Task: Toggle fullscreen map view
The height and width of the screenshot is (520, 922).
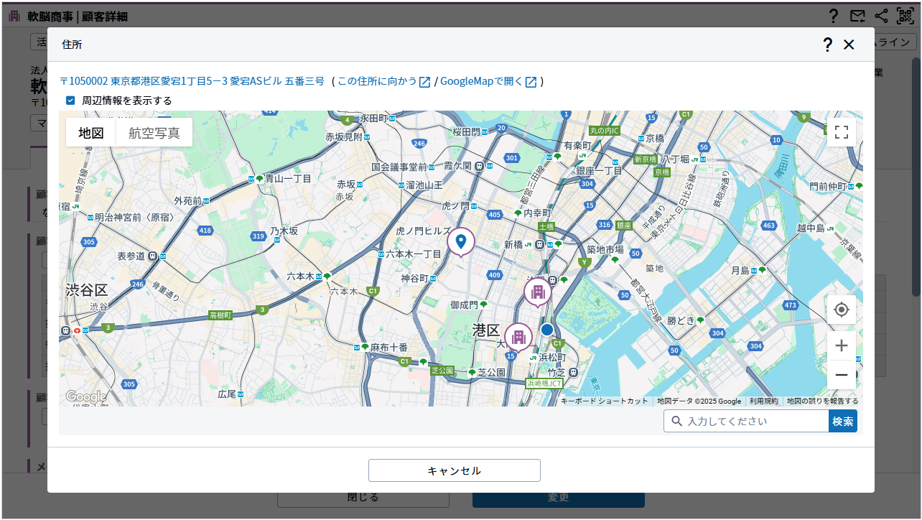Action: (x=842, y=132)
